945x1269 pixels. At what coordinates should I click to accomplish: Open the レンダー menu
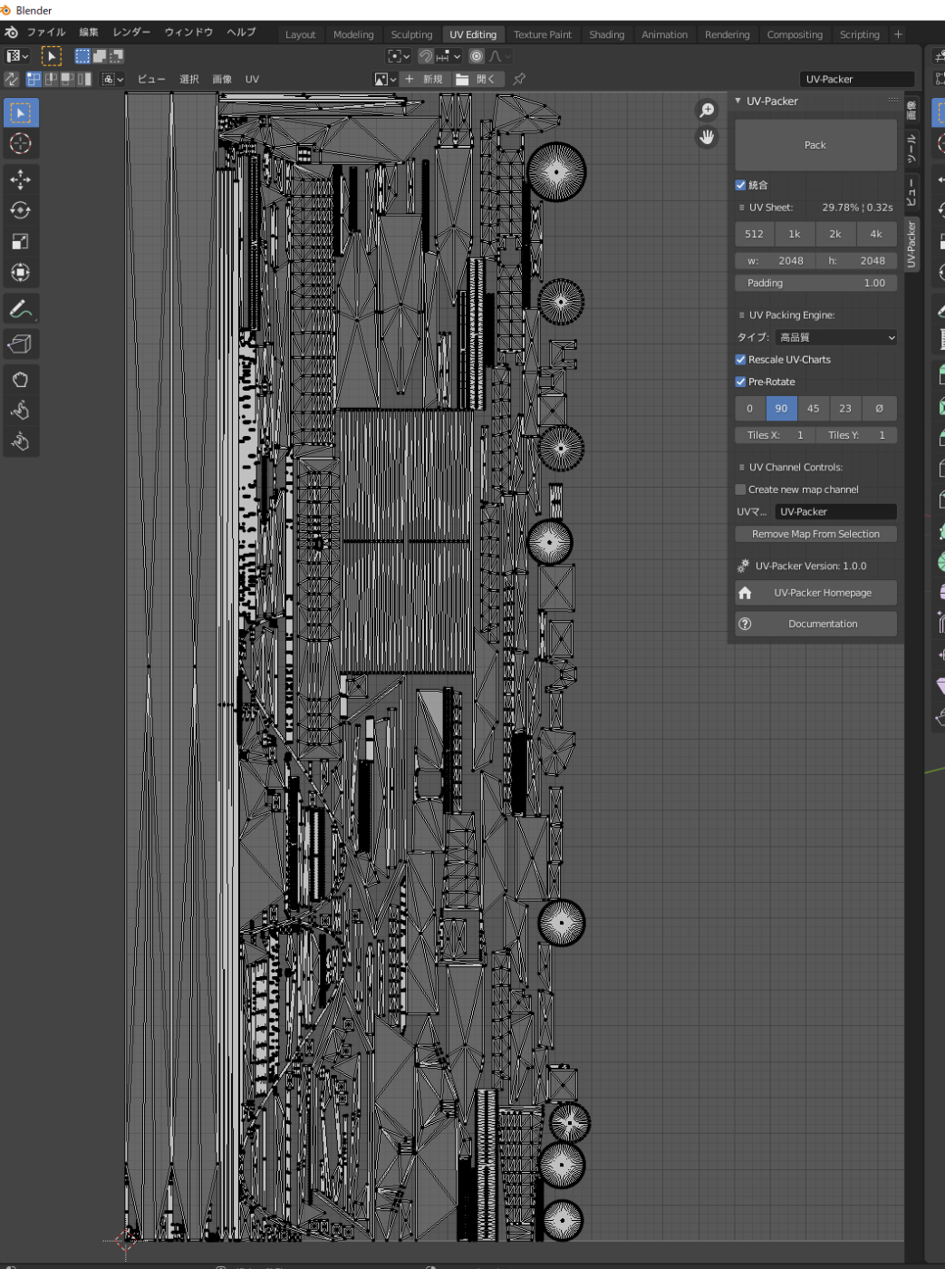click(132, 32)
